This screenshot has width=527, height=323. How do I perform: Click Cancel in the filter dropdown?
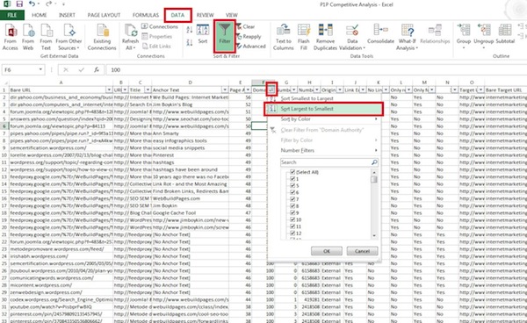coord(362,251)
